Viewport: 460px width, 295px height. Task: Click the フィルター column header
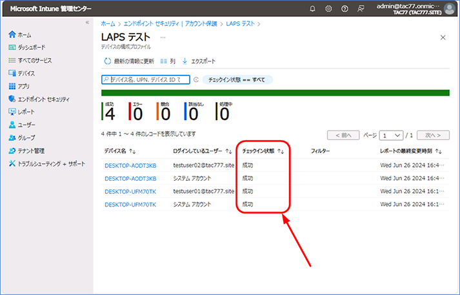click(x=320, y=151)
